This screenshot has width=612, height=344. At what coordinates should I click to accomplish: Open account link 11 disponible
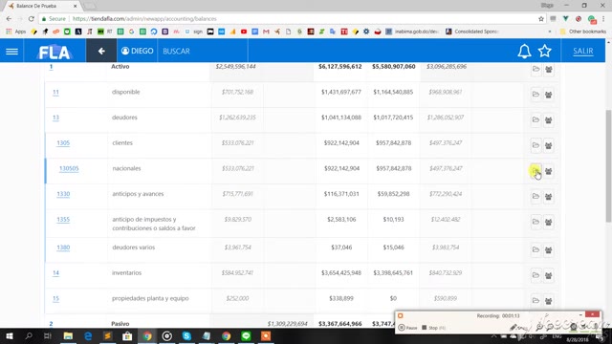click(x=55, y=92)
